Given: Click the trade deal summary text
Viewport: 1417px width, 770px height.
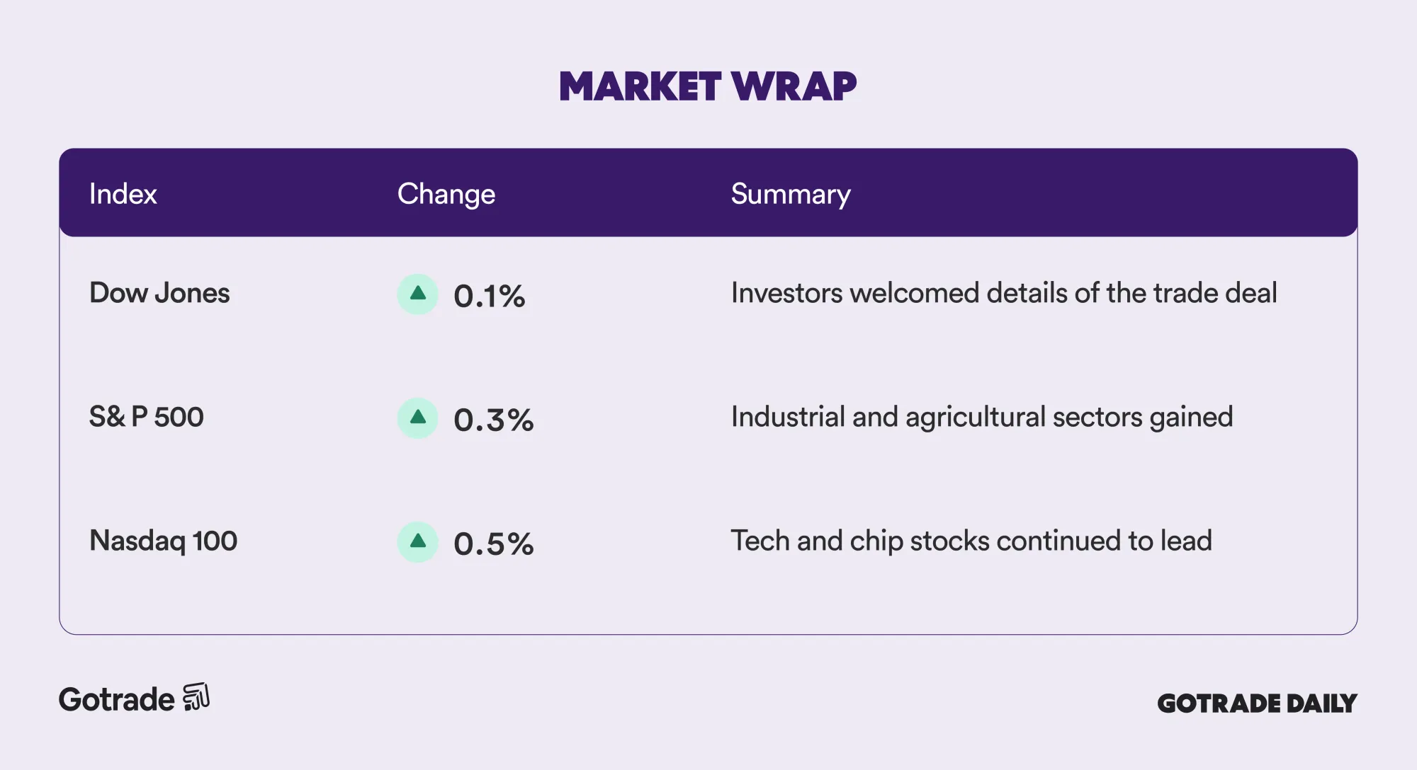Looking at the screenshot, I should pyautogui.click(x=1003, y=293).
